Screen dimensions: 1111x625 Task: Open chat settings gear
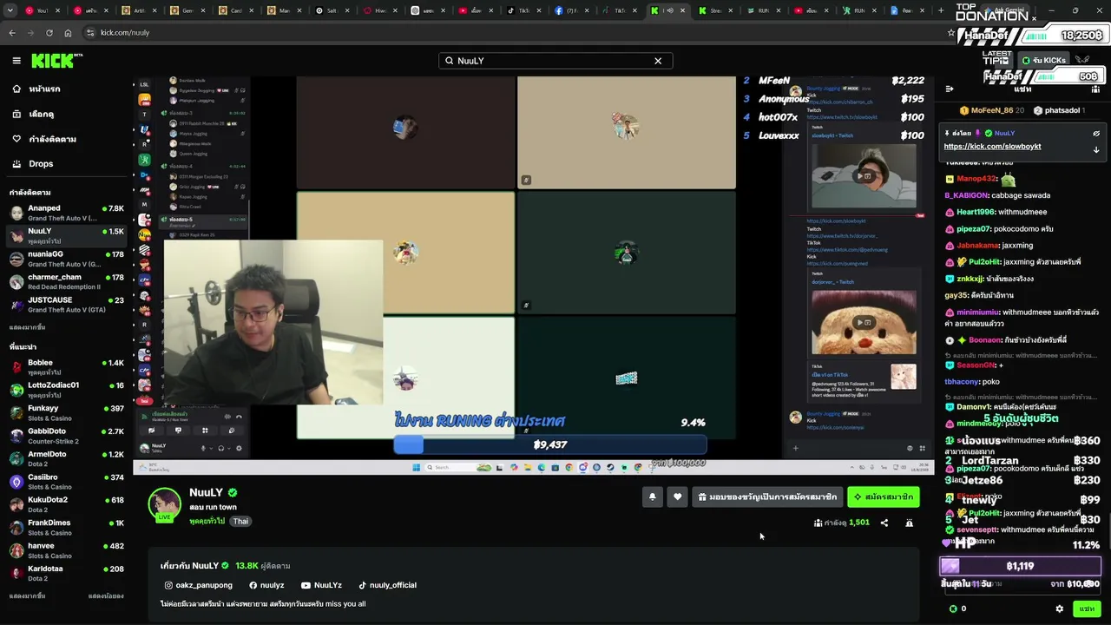[x=1059, y=609]
